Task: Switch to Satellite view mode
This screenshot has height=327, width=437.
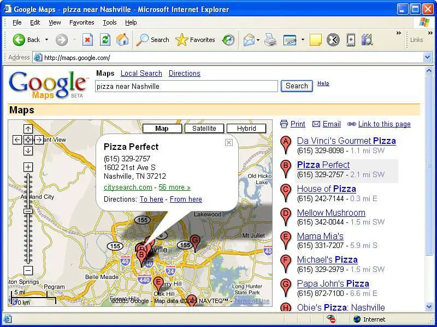Action: 204,129
